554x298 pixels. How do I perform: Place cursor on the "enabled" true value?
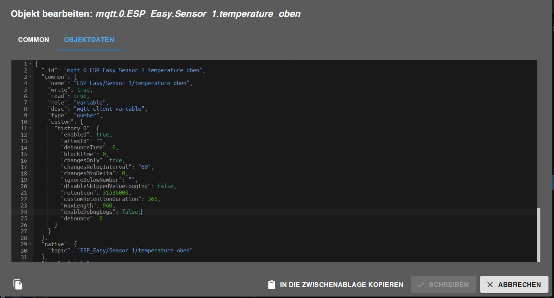tap(103, 135)
